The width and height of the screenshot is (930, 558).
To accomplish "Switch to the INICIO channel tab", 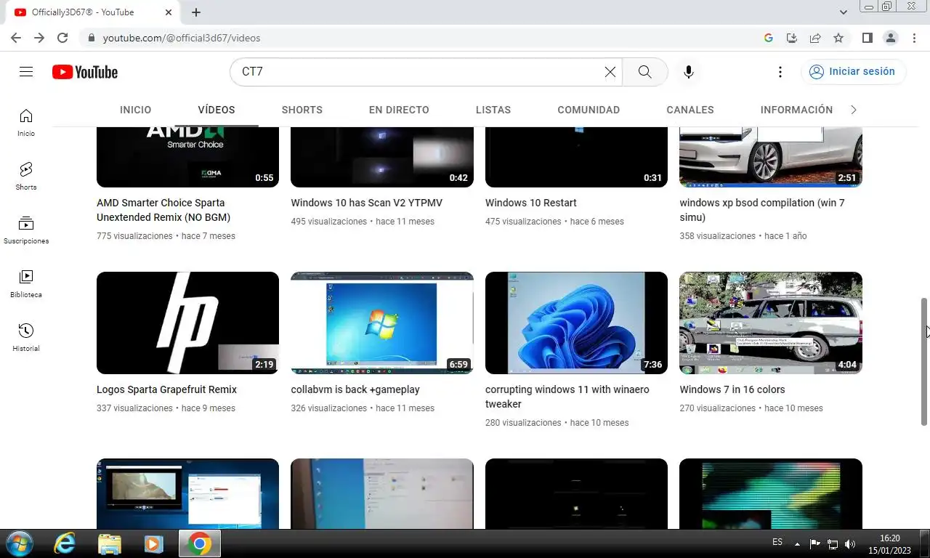I will (x=136, y=110).
